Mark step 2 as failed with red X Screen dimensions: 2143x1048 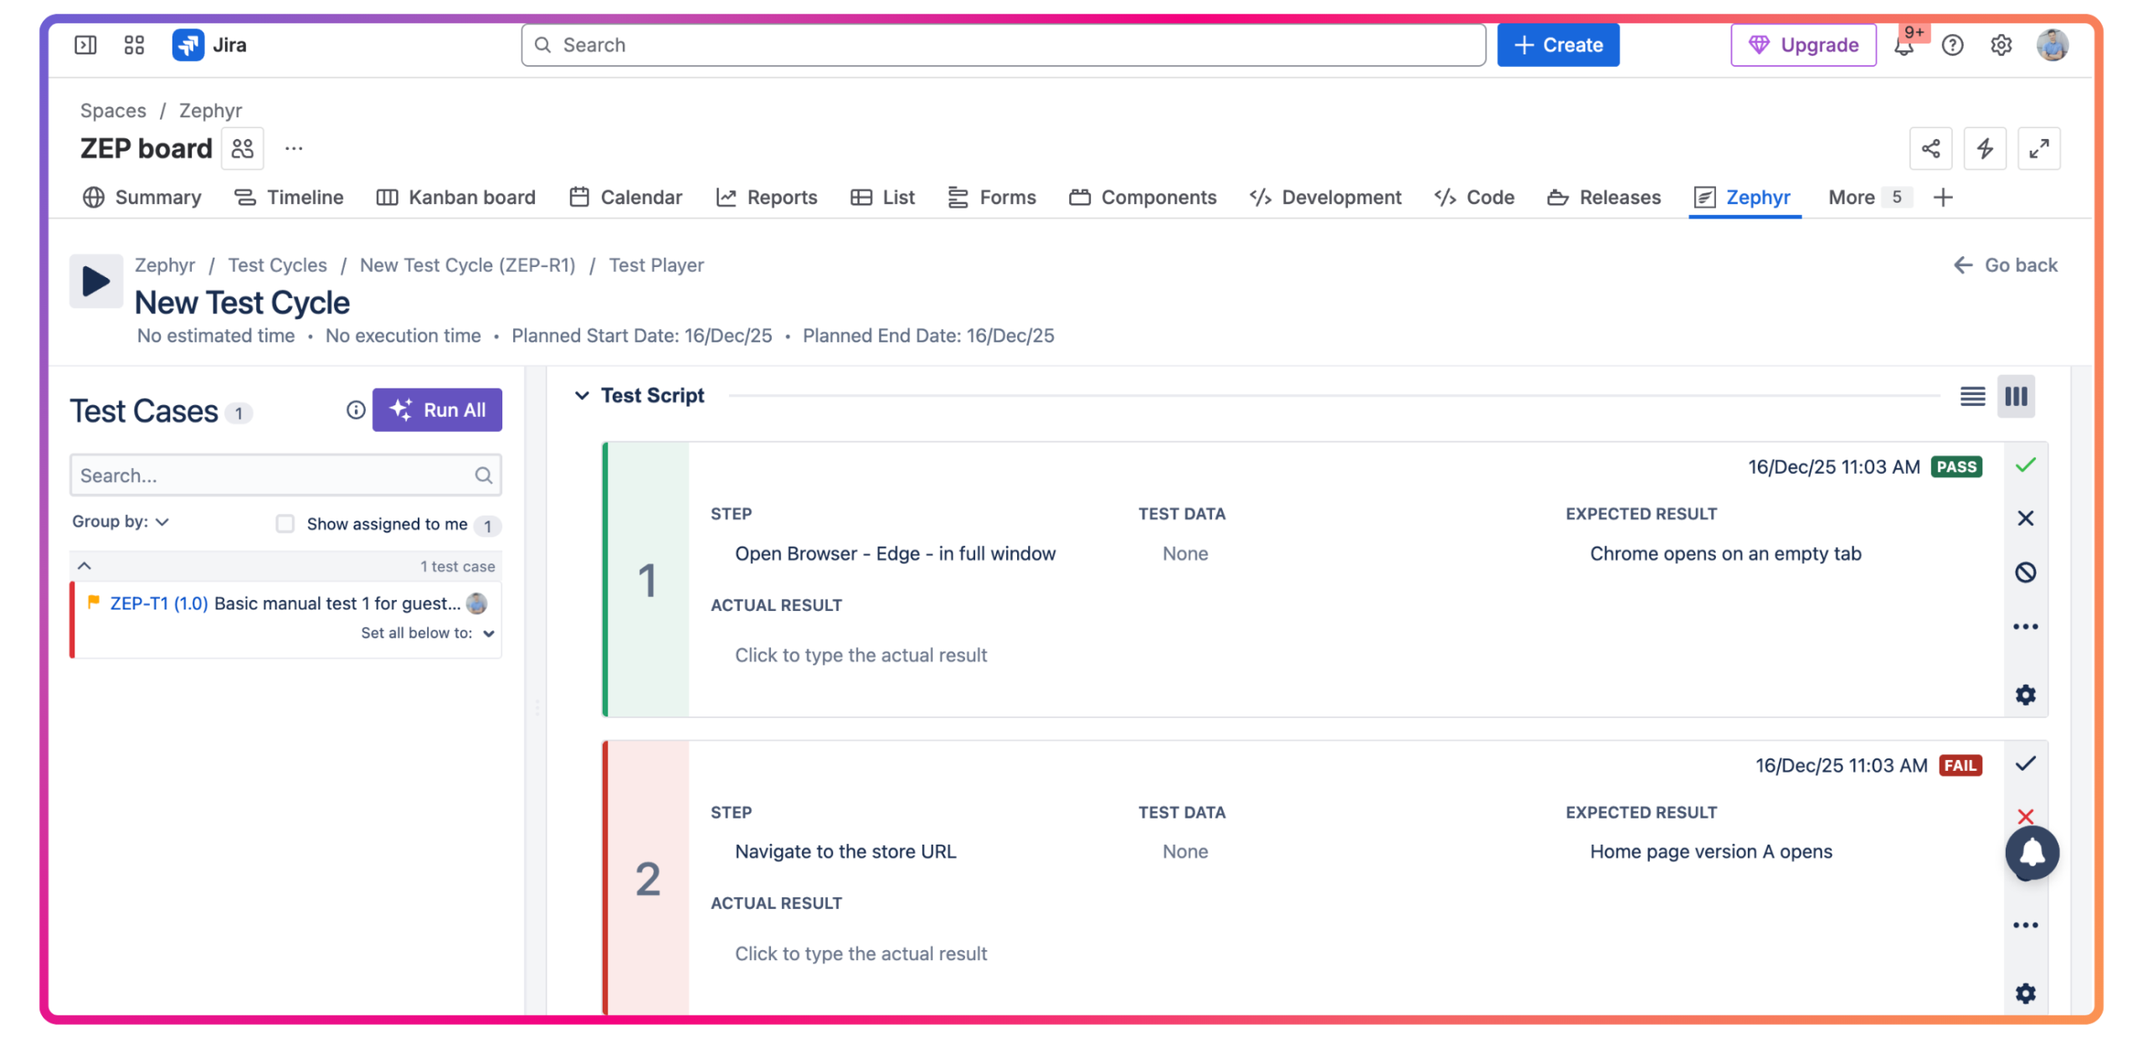pyautogui.click(x=2024, y=815)
